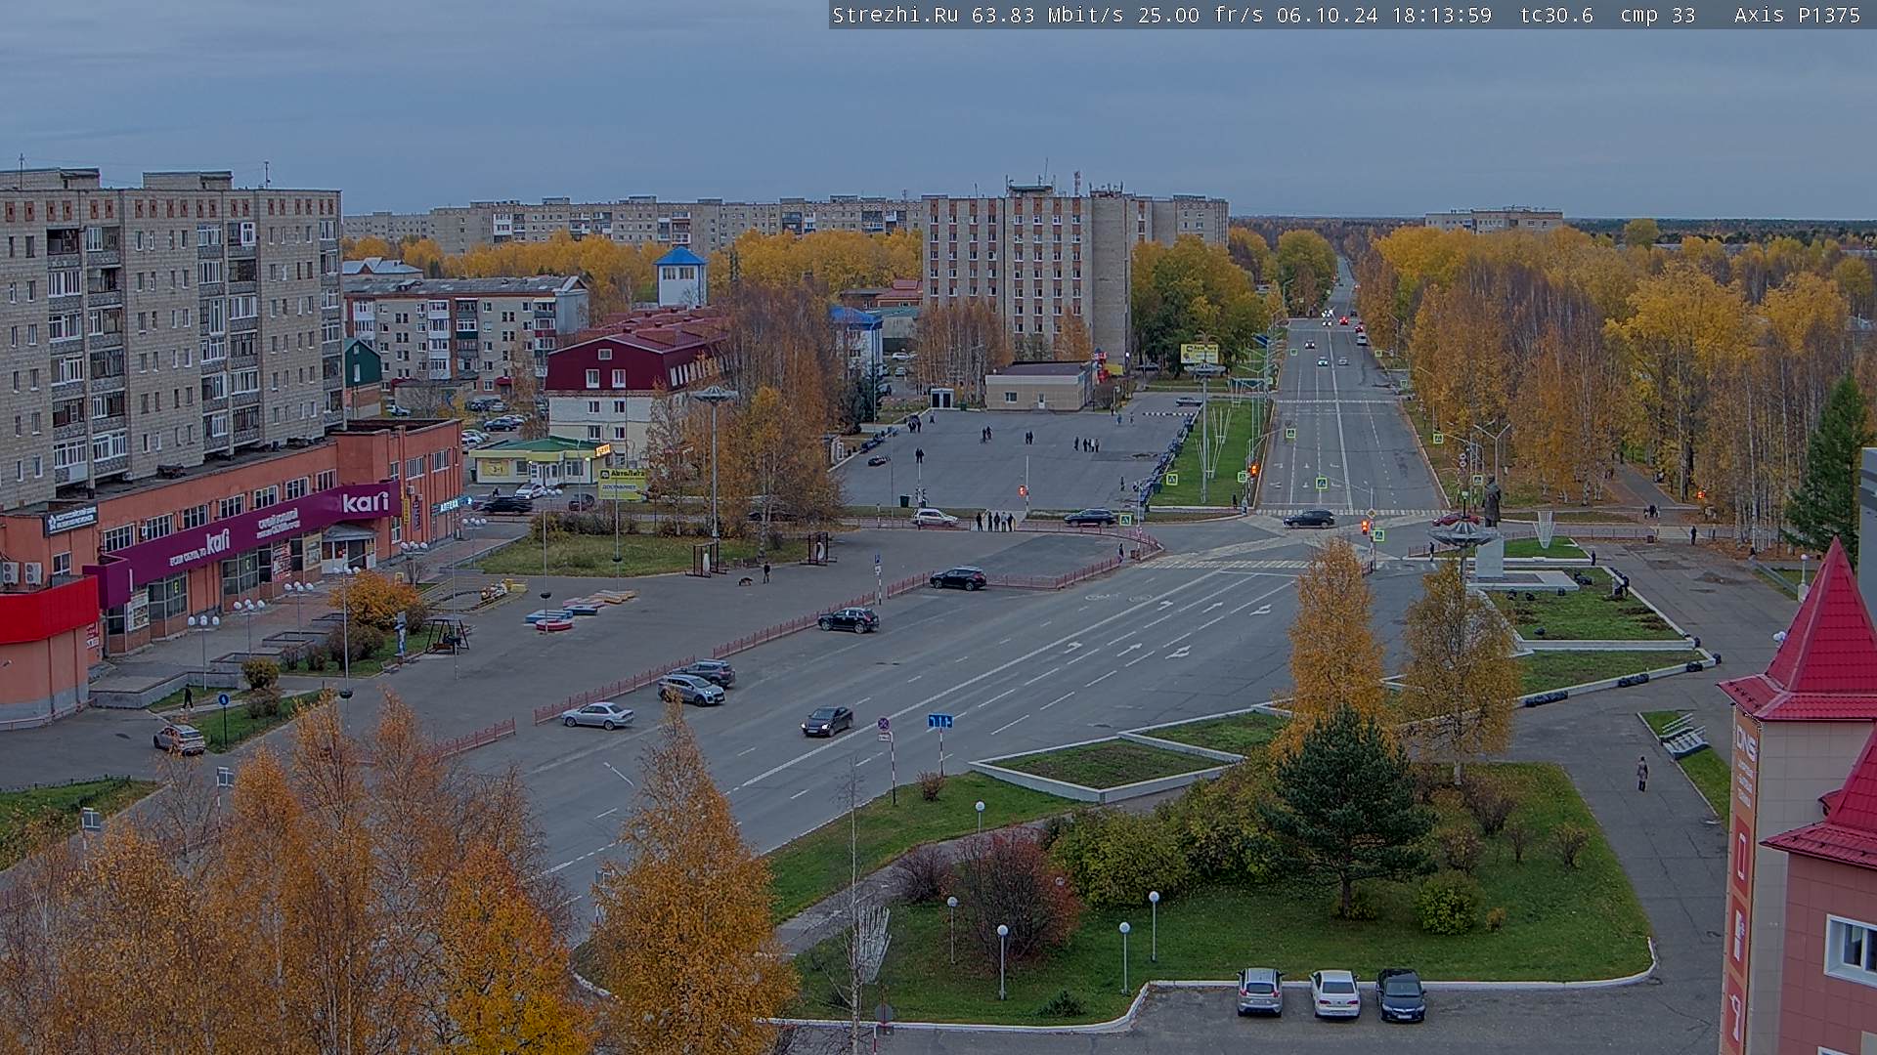Click the cmp 33 compression value

click(1657, 15)
